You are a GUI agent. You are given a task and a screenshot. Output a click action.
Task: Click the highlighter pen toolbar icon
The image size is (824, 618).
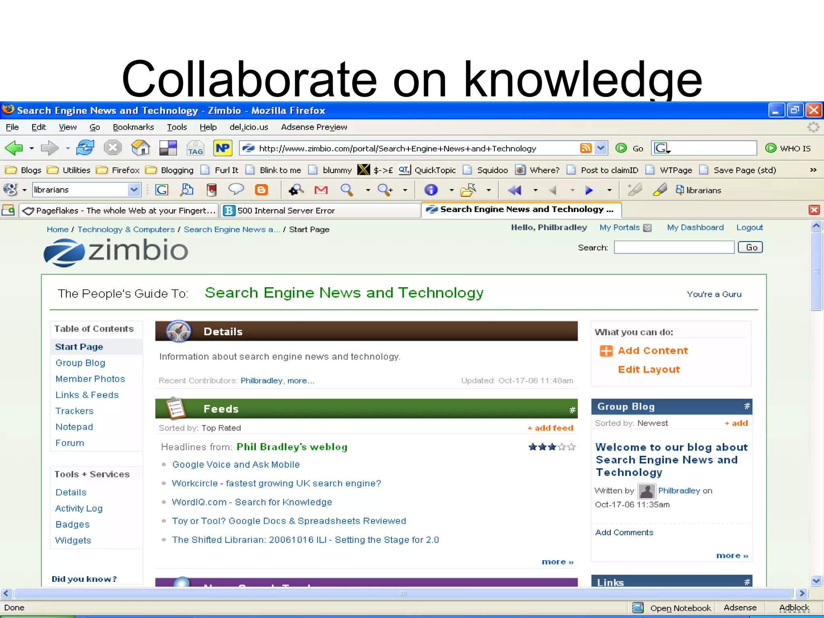pyautogui.click(x=660, y=190)
